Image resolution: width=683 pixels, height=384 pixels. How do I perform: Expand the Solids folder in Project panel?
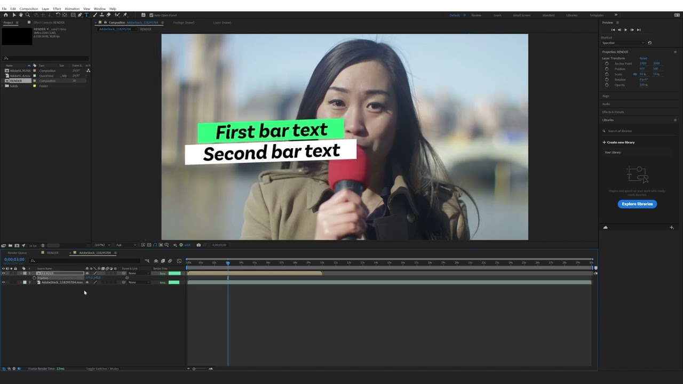click(x=3, y=86)
